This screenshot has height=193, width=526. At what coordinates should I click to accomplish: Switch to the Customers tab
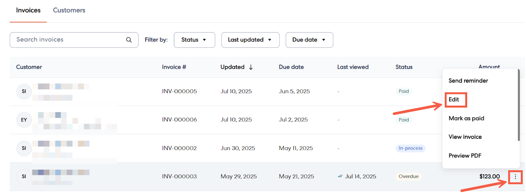pyautogui.click(x=69, y=10)
